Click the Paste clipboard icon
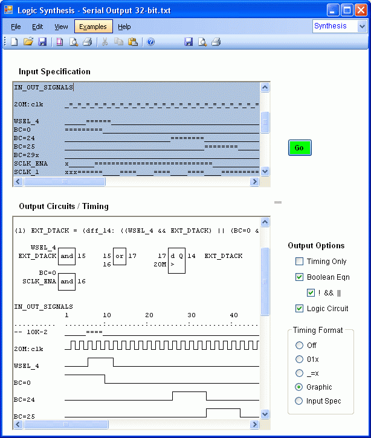The image size is (371, 438). [133, 42]
